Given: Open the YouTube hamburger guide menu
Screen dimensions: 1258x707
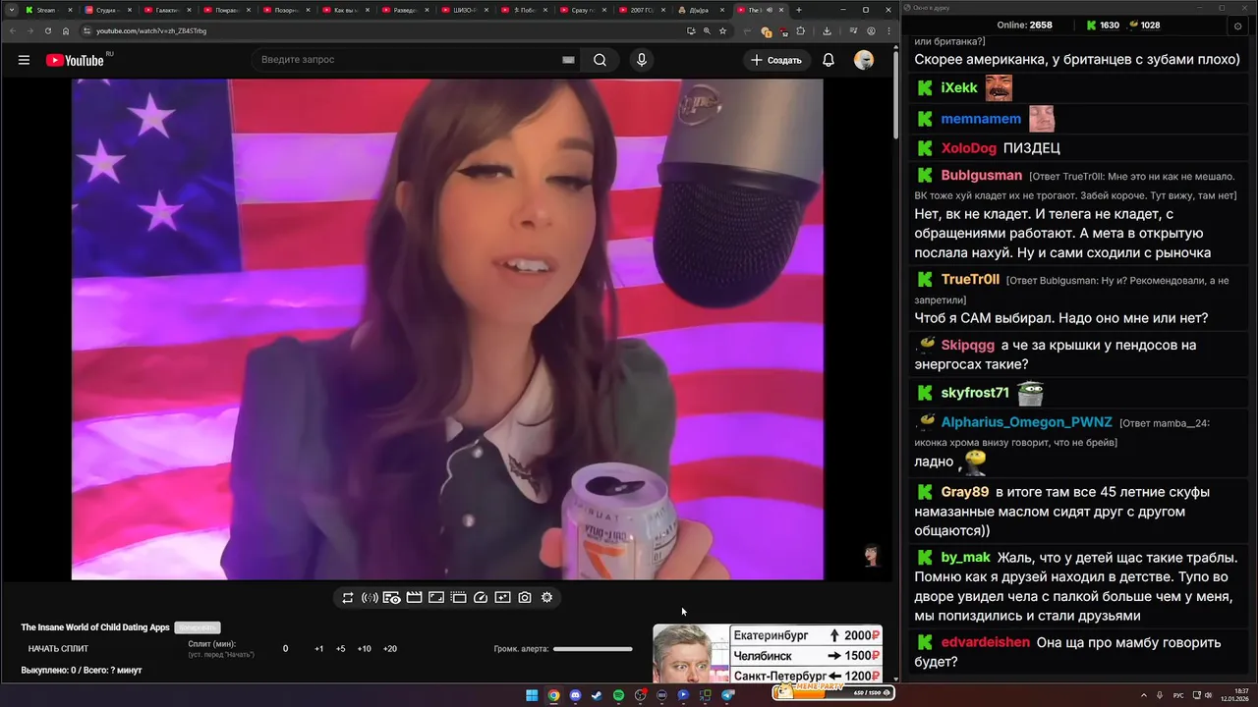Looking at the screenshot, I should click(x=24, y=60).
